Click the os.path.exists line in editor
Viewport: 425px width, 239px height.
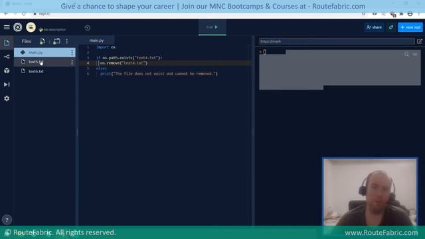(129, 58)
